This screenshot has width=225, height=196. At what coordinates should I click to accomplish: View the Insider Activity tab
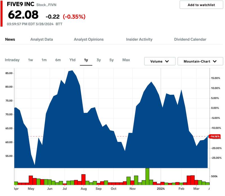point(139,39)
